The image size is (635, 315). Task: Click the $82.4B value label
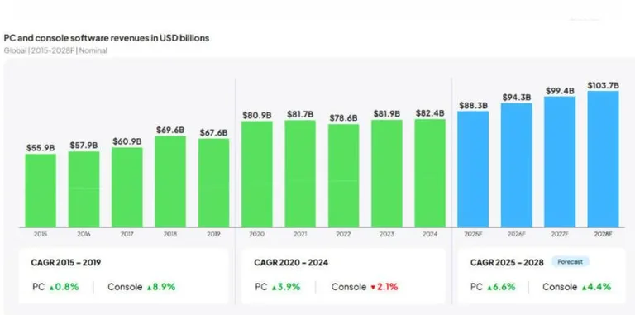[430, 113]
